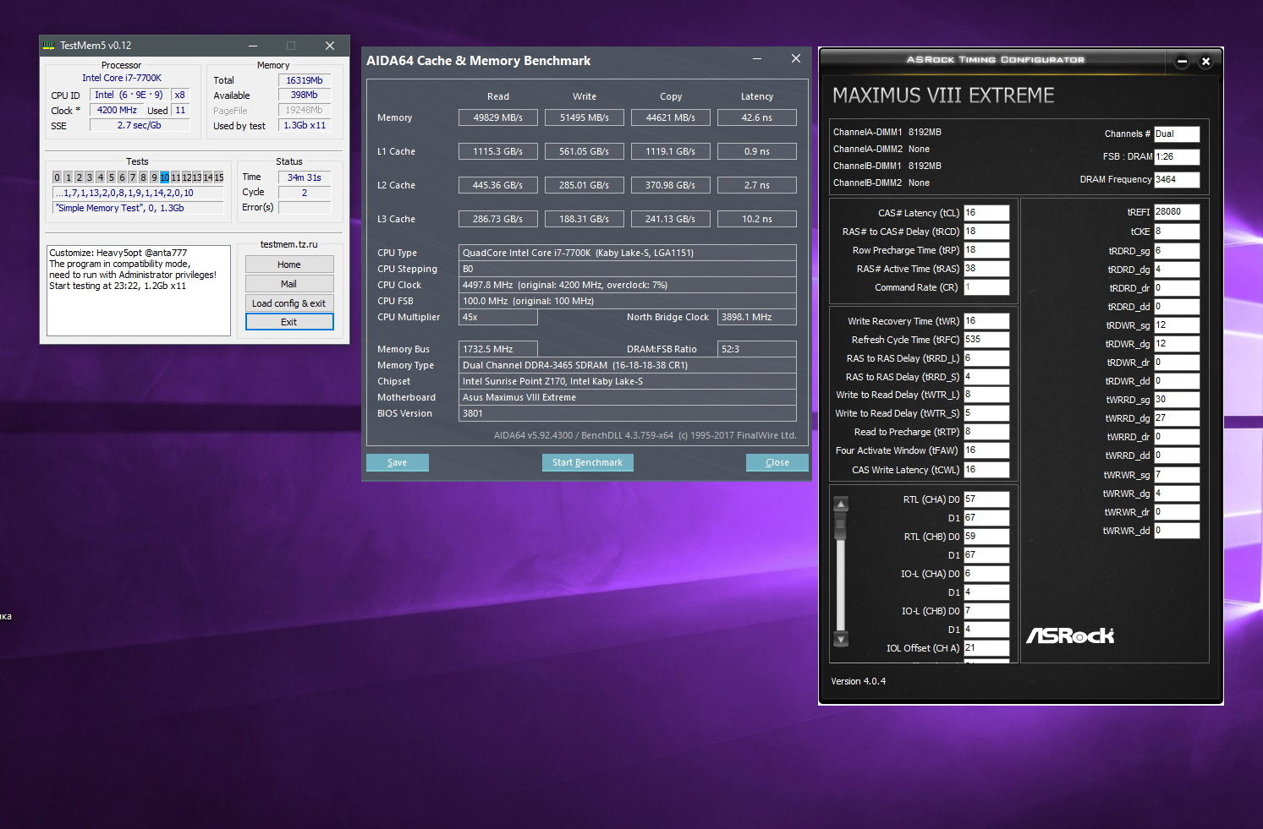Click the Memory Latency 42.6 ns field
Image resolution: width=1263 pixels, height=829 pixels.
pos(757,117)
